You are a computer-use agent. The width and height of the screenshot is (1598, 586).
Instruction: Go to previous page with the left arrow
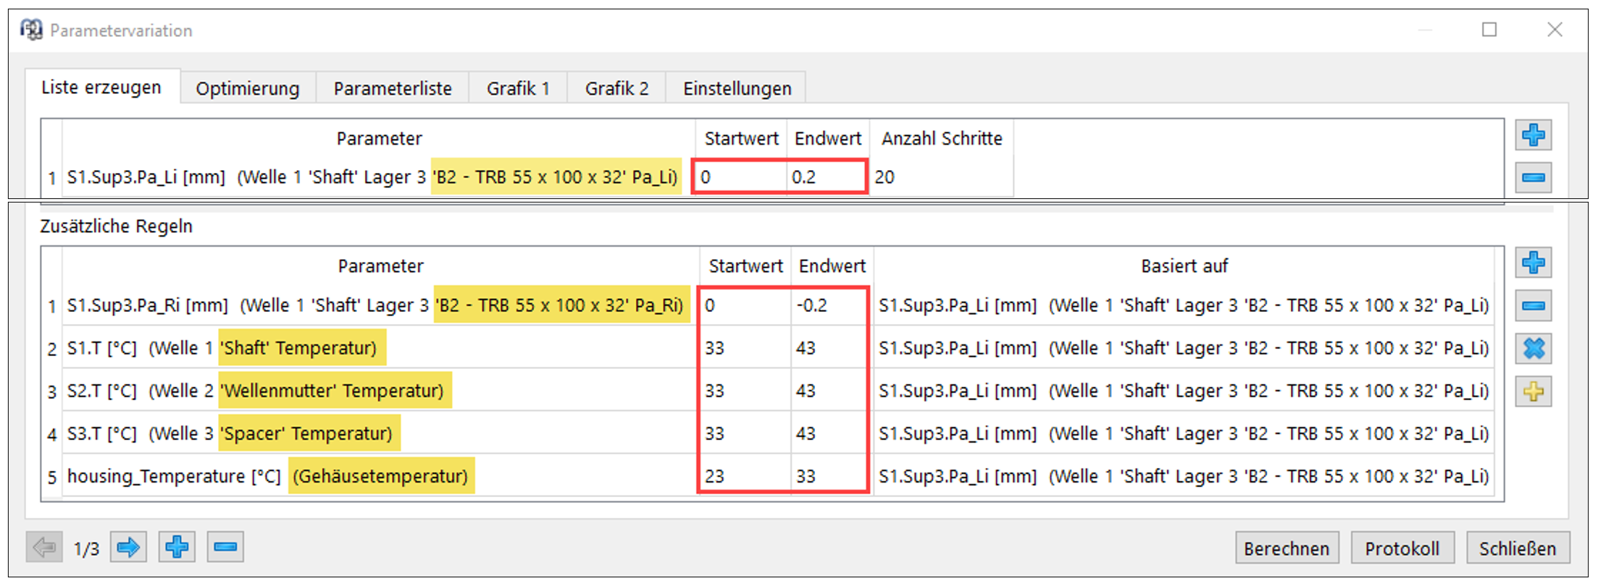(44, 548)
